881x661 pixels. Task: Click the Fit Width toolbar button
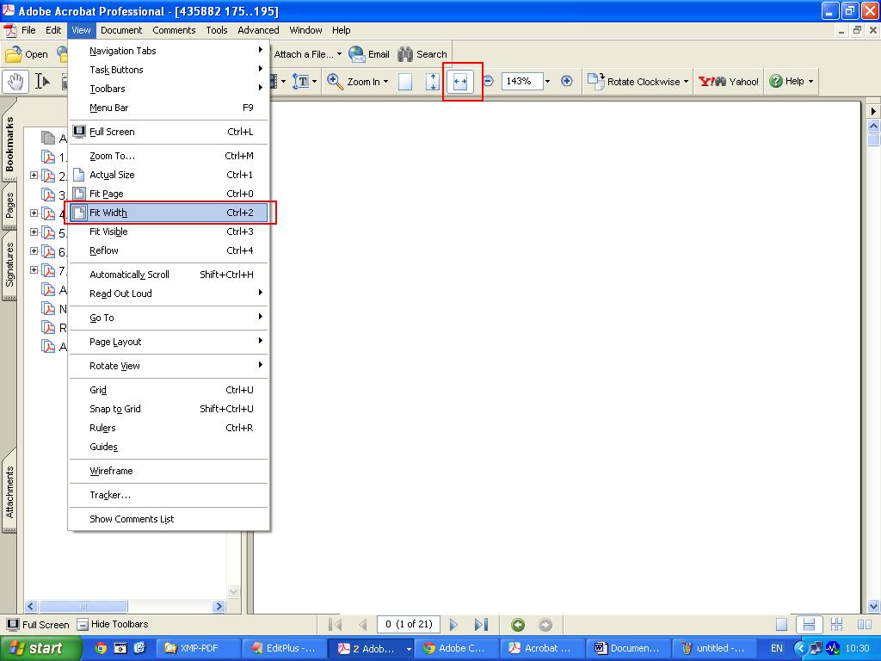(460, 82)
